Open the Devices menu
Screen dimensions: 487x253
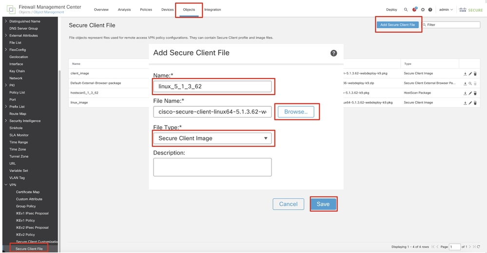click(167, 10)
